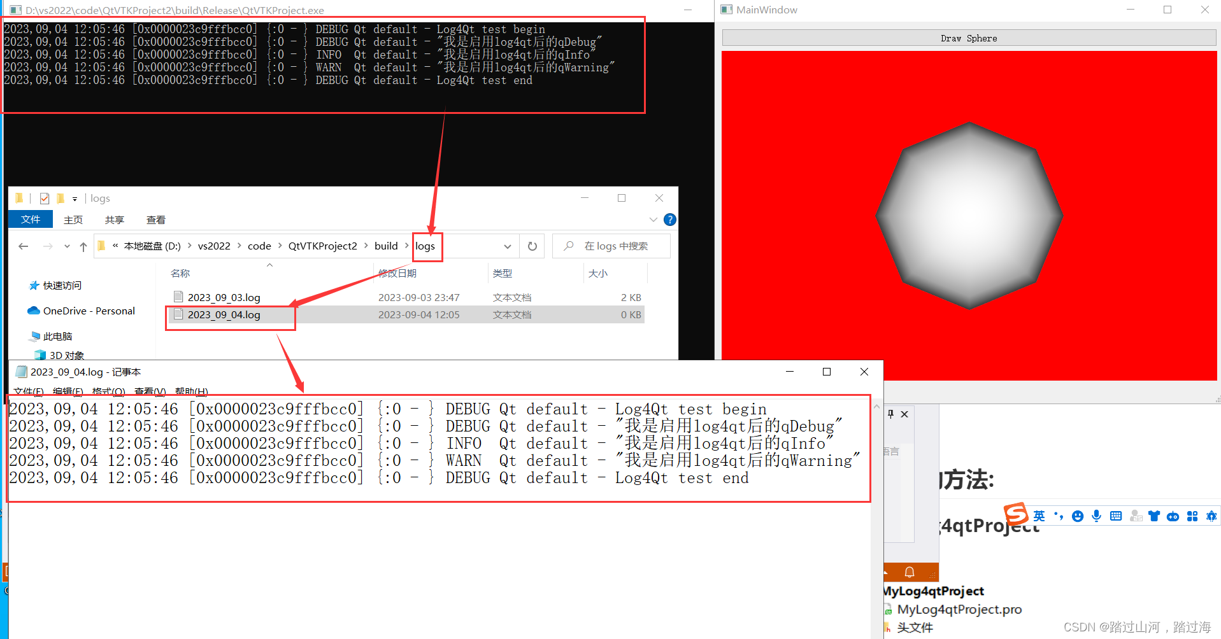
Task: Refresh the logs folder view
Action: point(532,246)
